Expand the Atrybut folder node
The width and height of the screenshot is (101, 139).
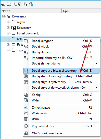(8, 22)
